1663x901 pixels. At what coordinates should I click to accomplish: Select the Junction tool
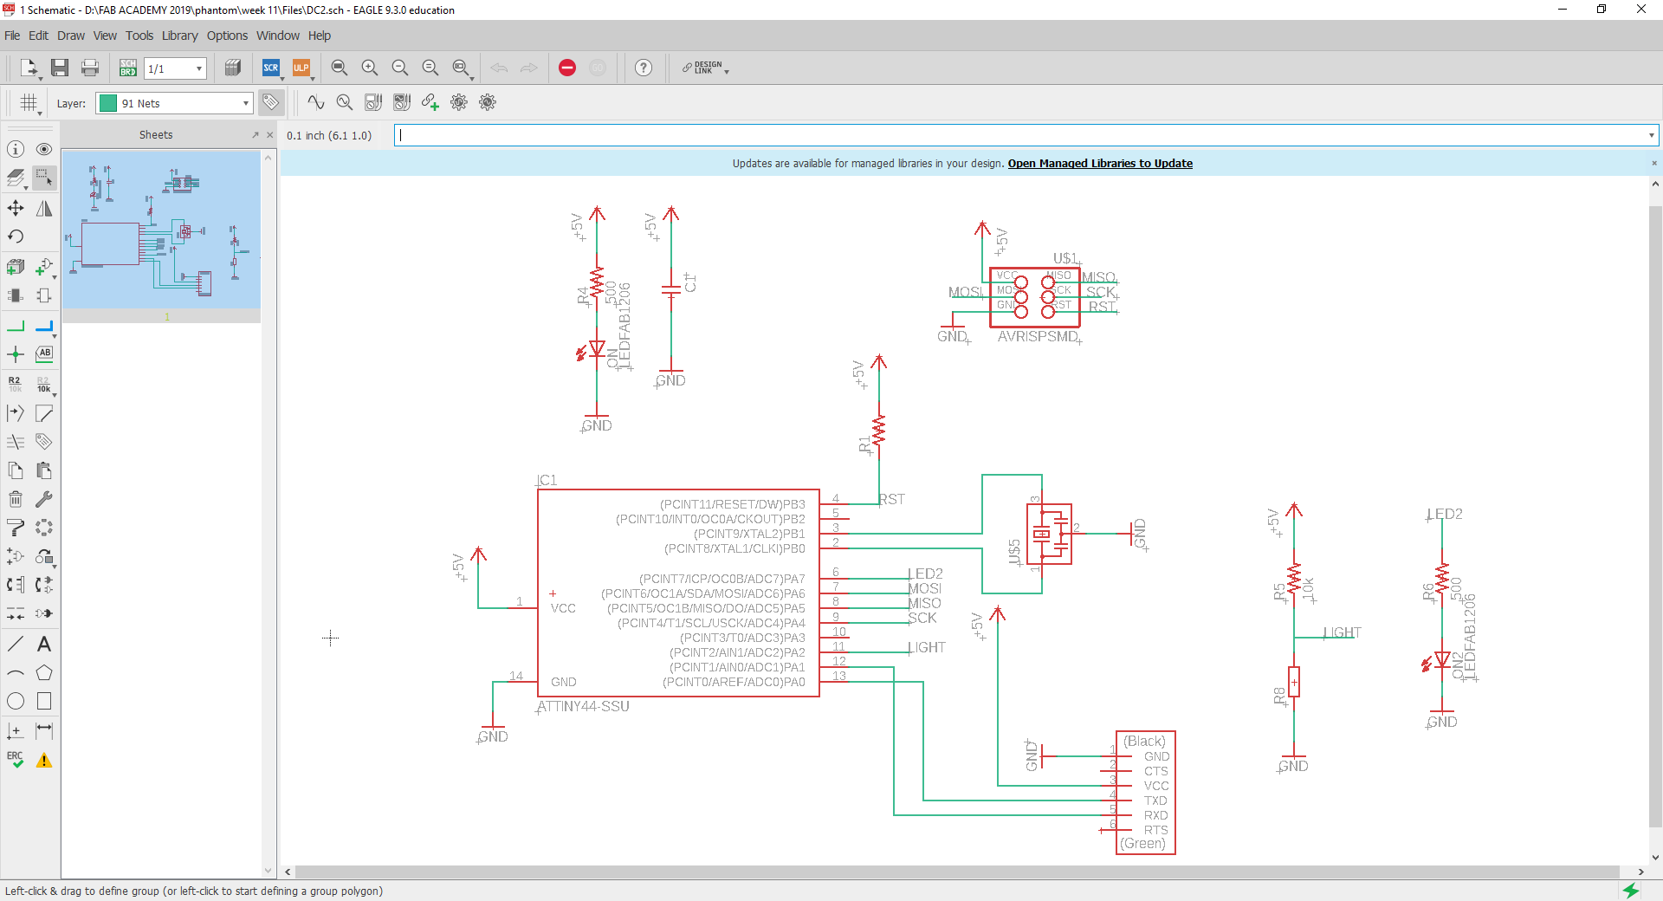(x=16, y=354)
